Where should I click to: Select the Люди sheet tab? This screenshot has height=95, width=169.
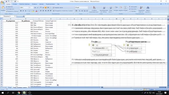(x=10, y=87)
